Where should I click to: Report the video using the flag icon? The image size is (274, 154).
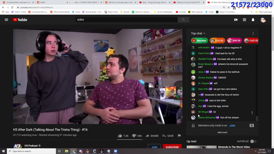(x=179, y=136)
